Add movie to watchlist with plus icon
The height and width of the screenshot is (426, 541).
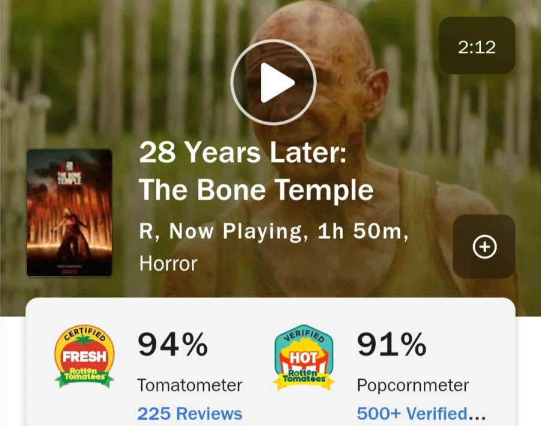click(x=484, y=246)
